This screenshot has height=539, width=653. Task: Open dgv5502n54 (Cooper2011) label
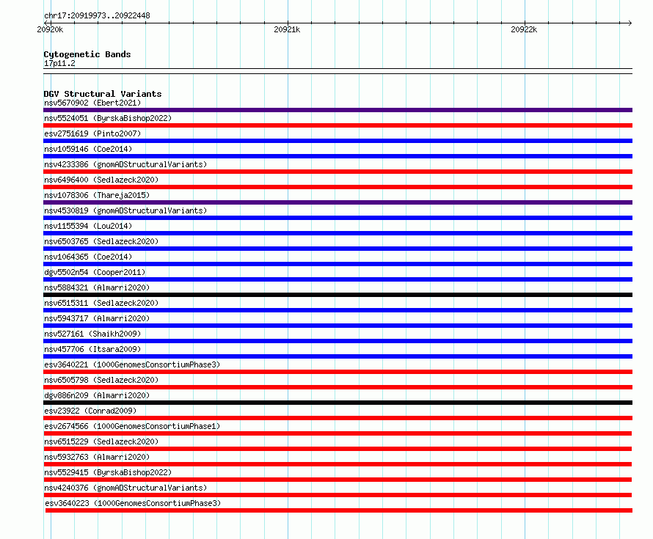(x=95, y=272)
